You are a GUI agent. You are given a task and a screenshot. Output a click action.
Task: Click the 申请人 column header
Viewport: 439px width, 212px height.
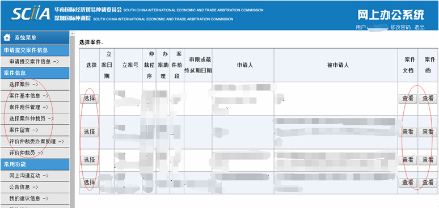click(243, 65)
